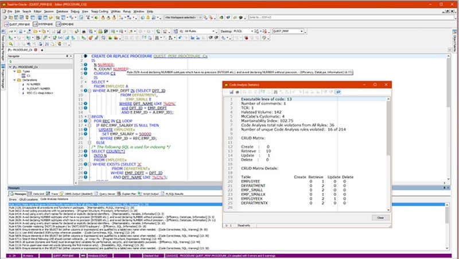The image size is (459, 259).
Task: Close the PROCEDURE_C1 editor tab with red icon
Action: [x=36, y=50]
